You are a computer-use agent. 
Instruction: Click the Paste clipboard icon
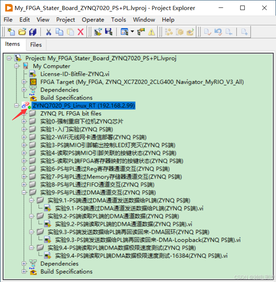70,32
